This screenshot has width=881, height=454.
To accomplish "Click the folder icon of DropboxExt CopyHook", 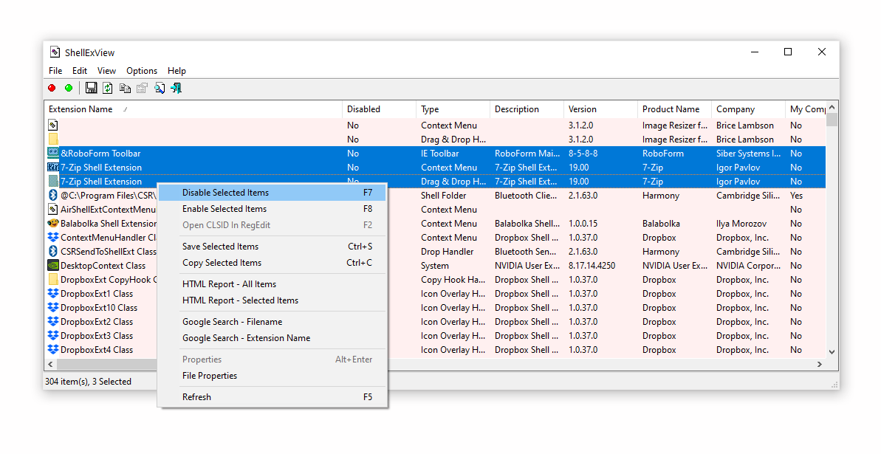I will coord(53,279).
